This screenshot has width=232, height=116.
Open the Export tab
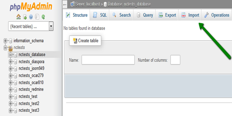point(167,15)
